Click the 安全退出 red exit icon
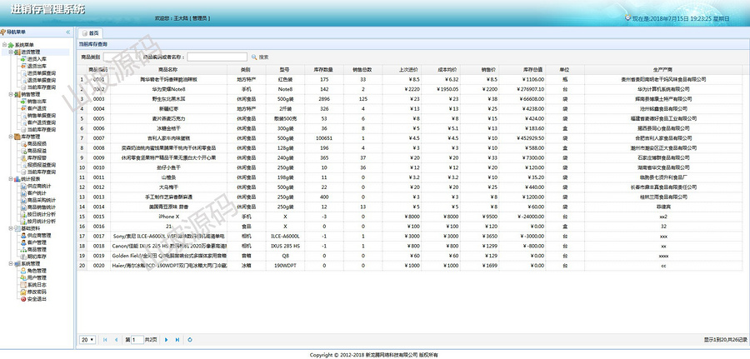 click(23, 299)
